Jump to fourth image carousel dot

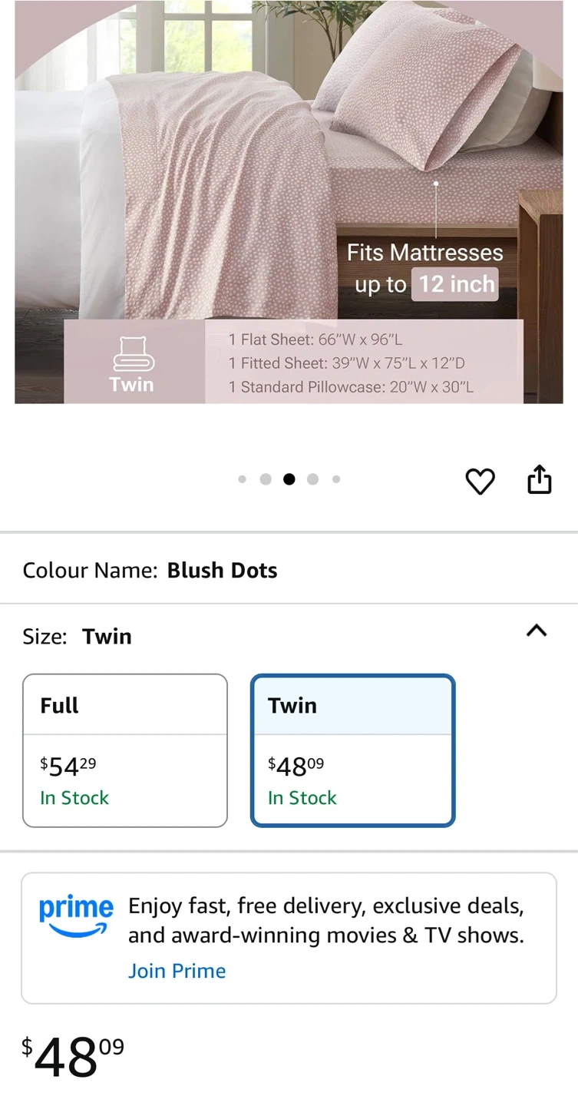click(312, 479)
